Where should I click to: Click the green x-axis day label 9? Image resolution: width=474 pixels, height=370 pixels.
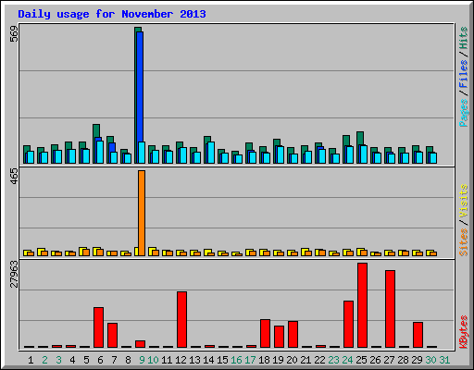pos(142,360)
